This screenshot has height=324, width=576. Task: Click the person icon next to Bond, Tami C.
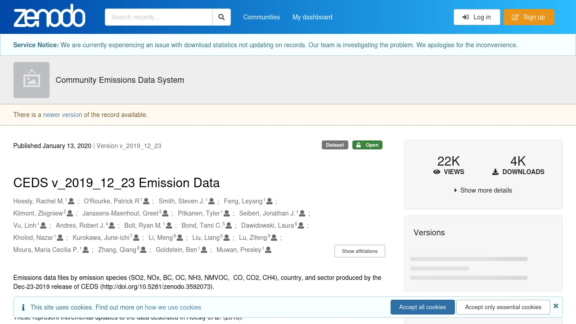[x=229, y=225]
